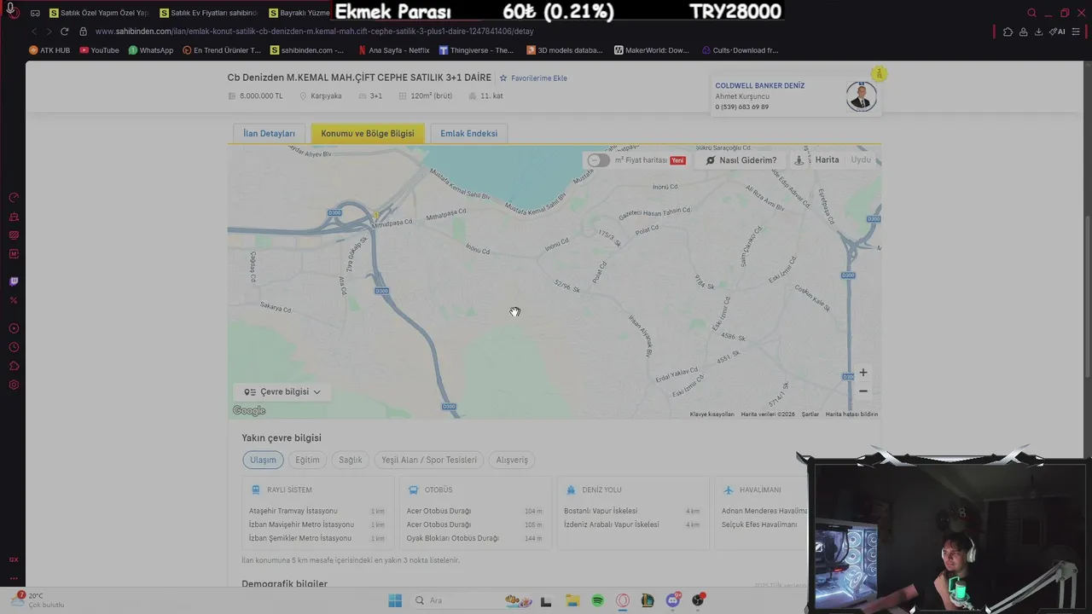
Task: Click Ataşehir Tramvay İstasyonu row
Action: point(317,511)
